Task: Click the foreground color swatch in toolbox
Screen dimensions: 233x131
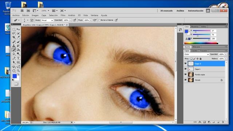Action: click(15, 76)
